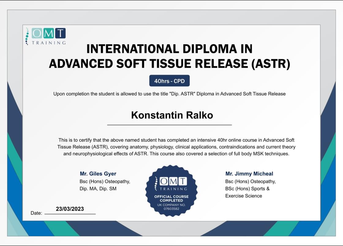Viewport: 343px width, 246px height.
Task: Select the 'Mr. Jimmy Micheal' name
Action: point(249,174)
